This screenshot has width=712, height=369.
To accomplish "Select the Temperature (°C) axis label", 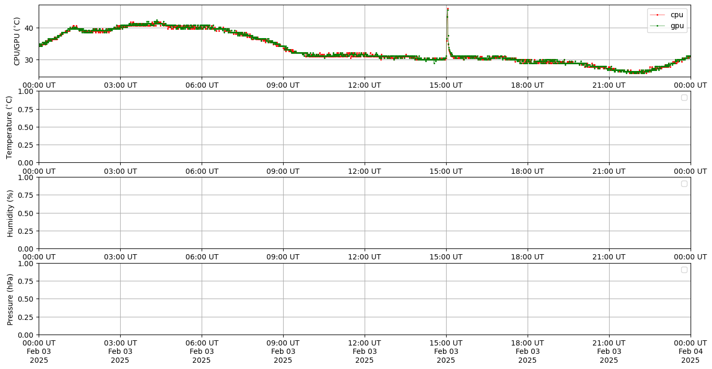I will [9, 127].
